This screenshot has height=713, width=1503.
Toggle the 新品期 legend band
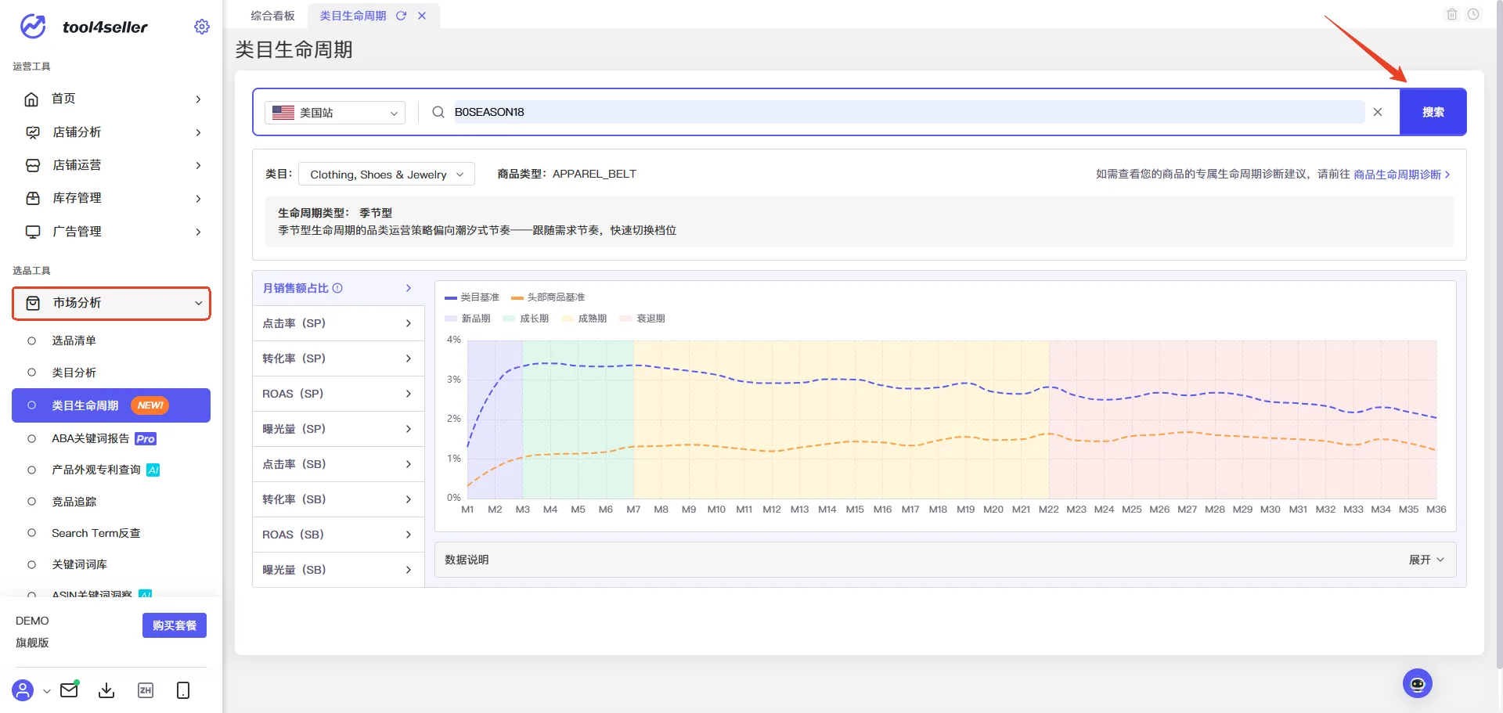tap(467, 319)
